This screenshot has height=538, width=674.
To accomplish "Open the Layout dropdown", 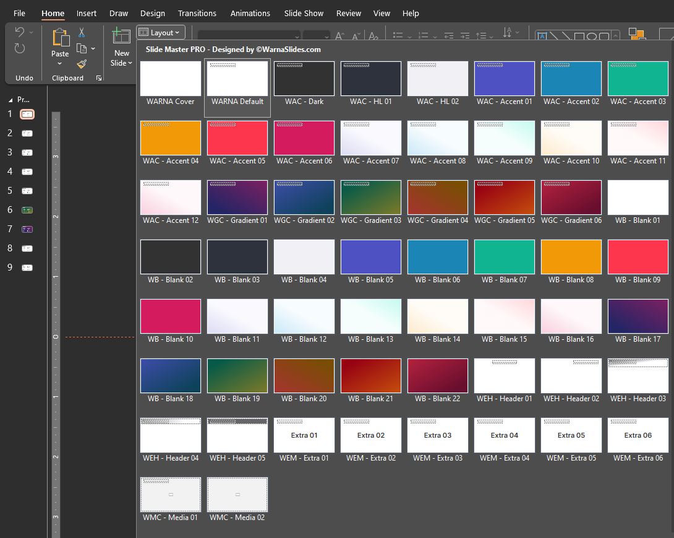I will tap(160, 33).
